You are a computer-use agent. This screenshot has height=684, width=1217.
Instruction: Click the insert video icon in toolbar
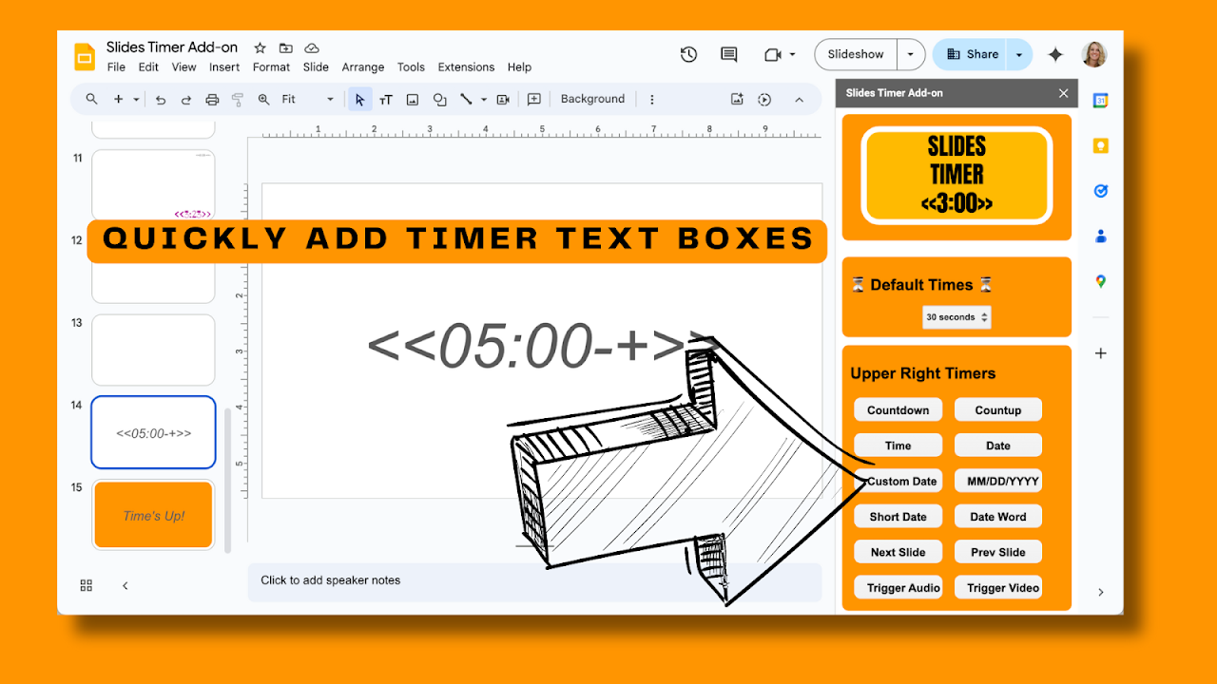(503, 99)
